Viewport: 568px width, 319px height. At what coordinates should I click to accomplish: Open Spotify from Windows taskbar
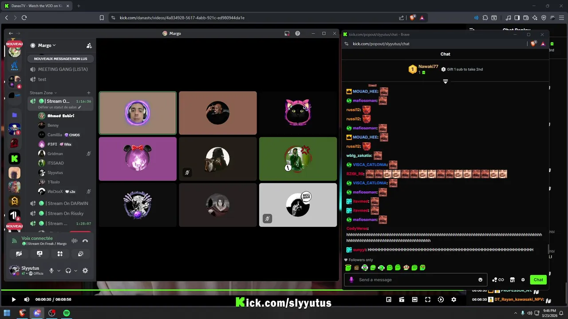[67, 313]
